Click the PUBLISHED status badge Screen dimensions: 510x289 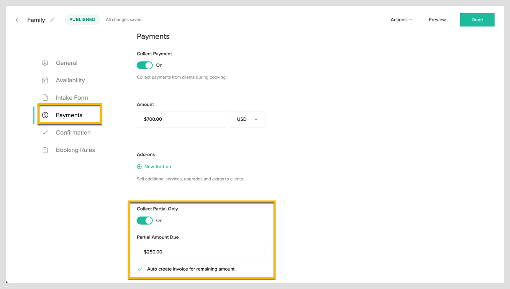[x=82, y=20]
